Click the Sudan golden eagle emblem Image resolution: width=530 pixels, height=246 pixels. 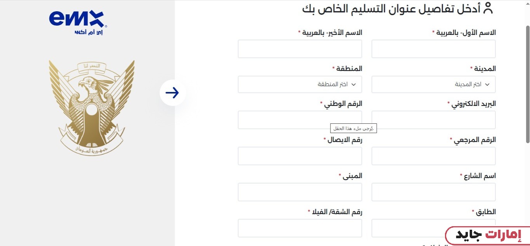click(x=92, y=107)
